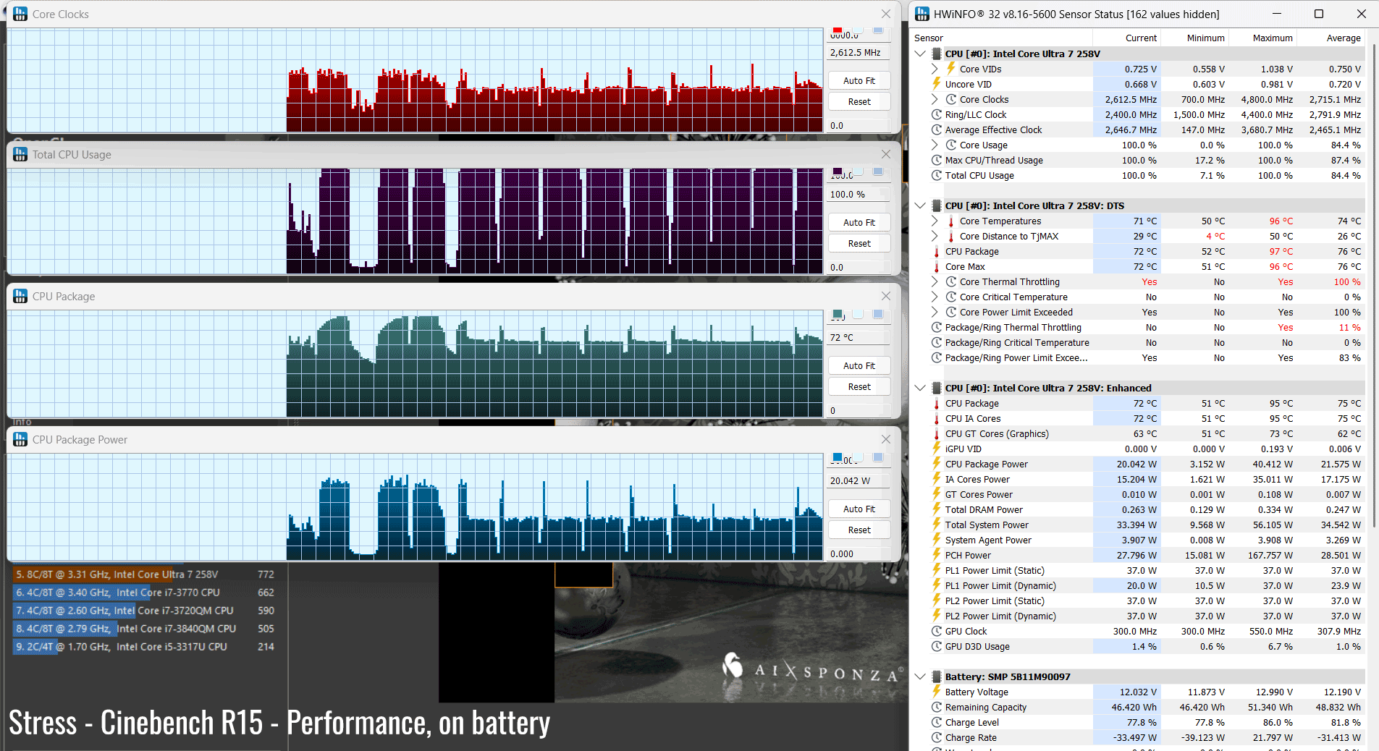The height and width of the screenshot is (751, 1379).
Task: Close the Total CPU Usage graph window
Action: (x=886, y=154)
